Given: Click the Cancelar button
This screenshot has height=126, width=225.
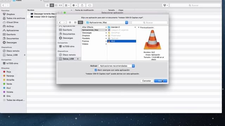Looking at the screenshot, I should pyautogui.click(x=147, y=81).
